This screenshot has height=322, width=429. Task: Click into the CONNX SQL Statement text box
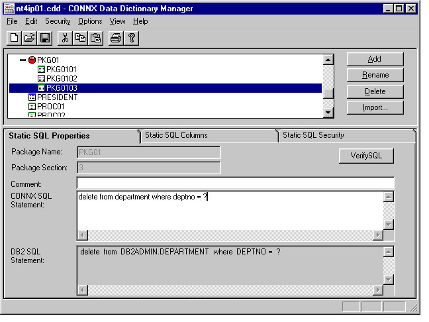click(x=230, y=211)
